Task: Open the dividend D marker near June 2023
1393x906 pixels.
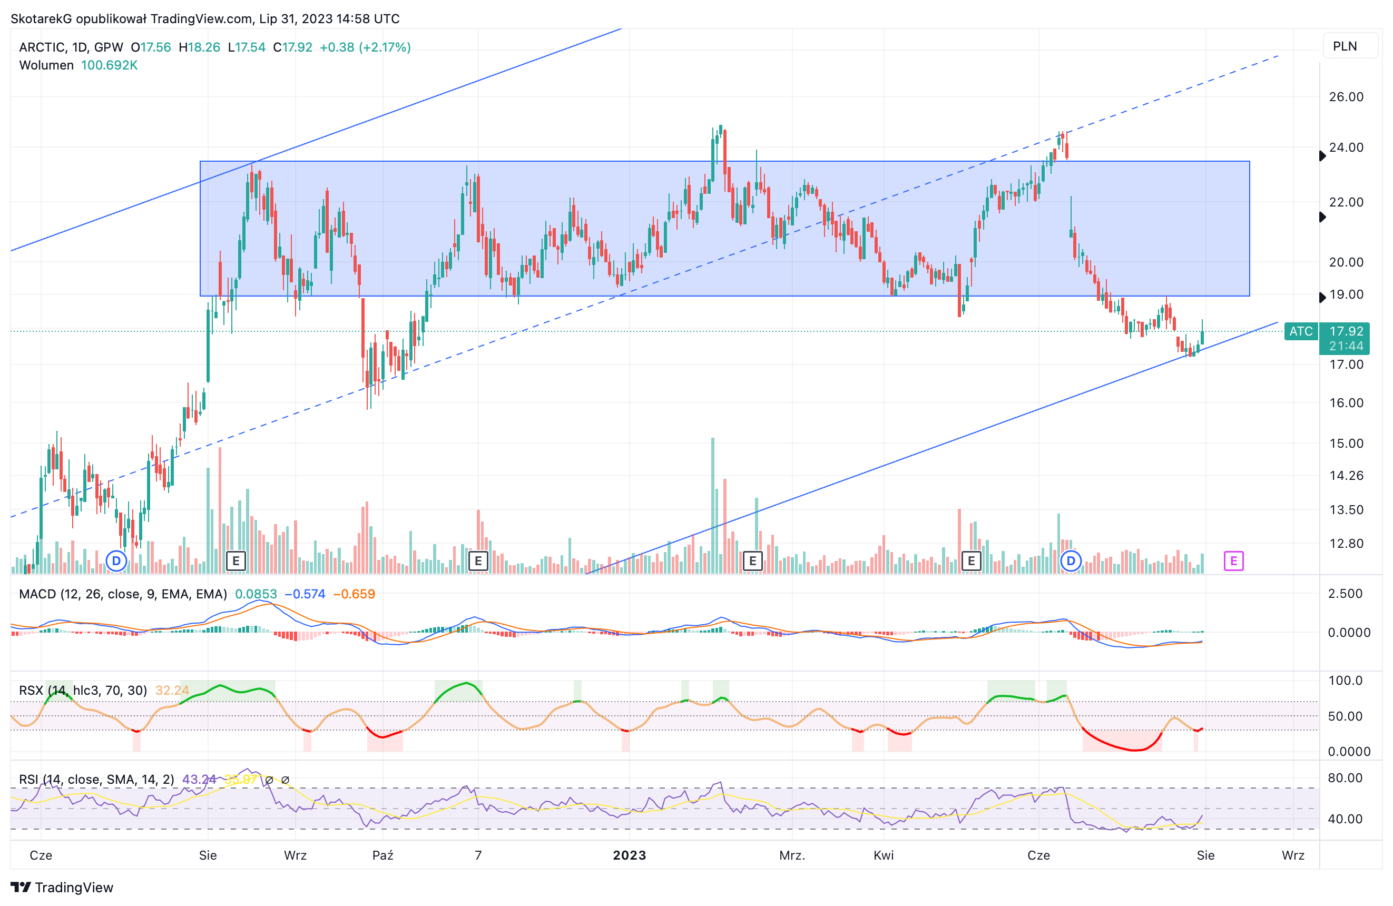Action: 1071,560
